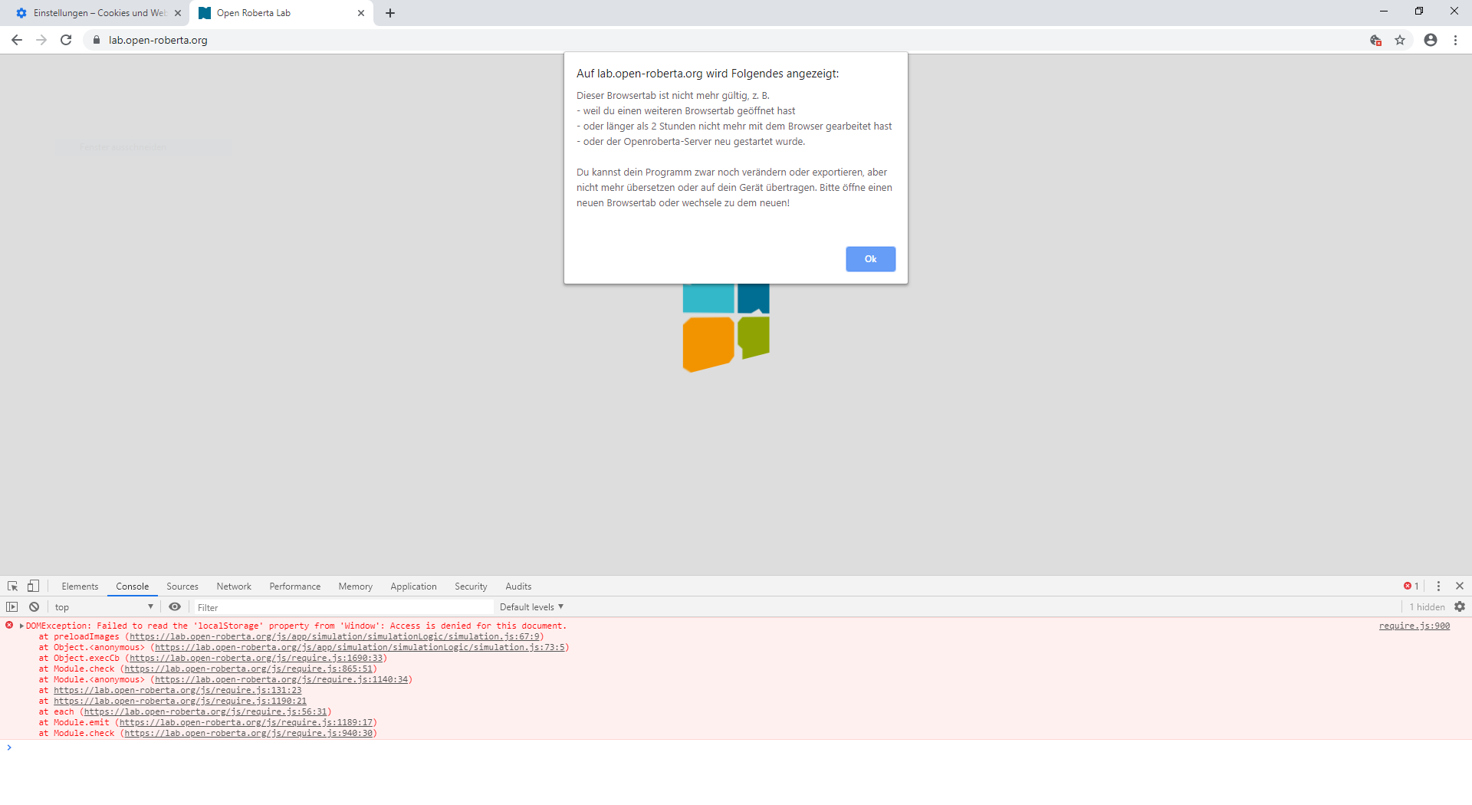This screenshot has height=805, width=1472.
Task: Open the 'Default levels' dropdown
Action: [x=531, y=606]
